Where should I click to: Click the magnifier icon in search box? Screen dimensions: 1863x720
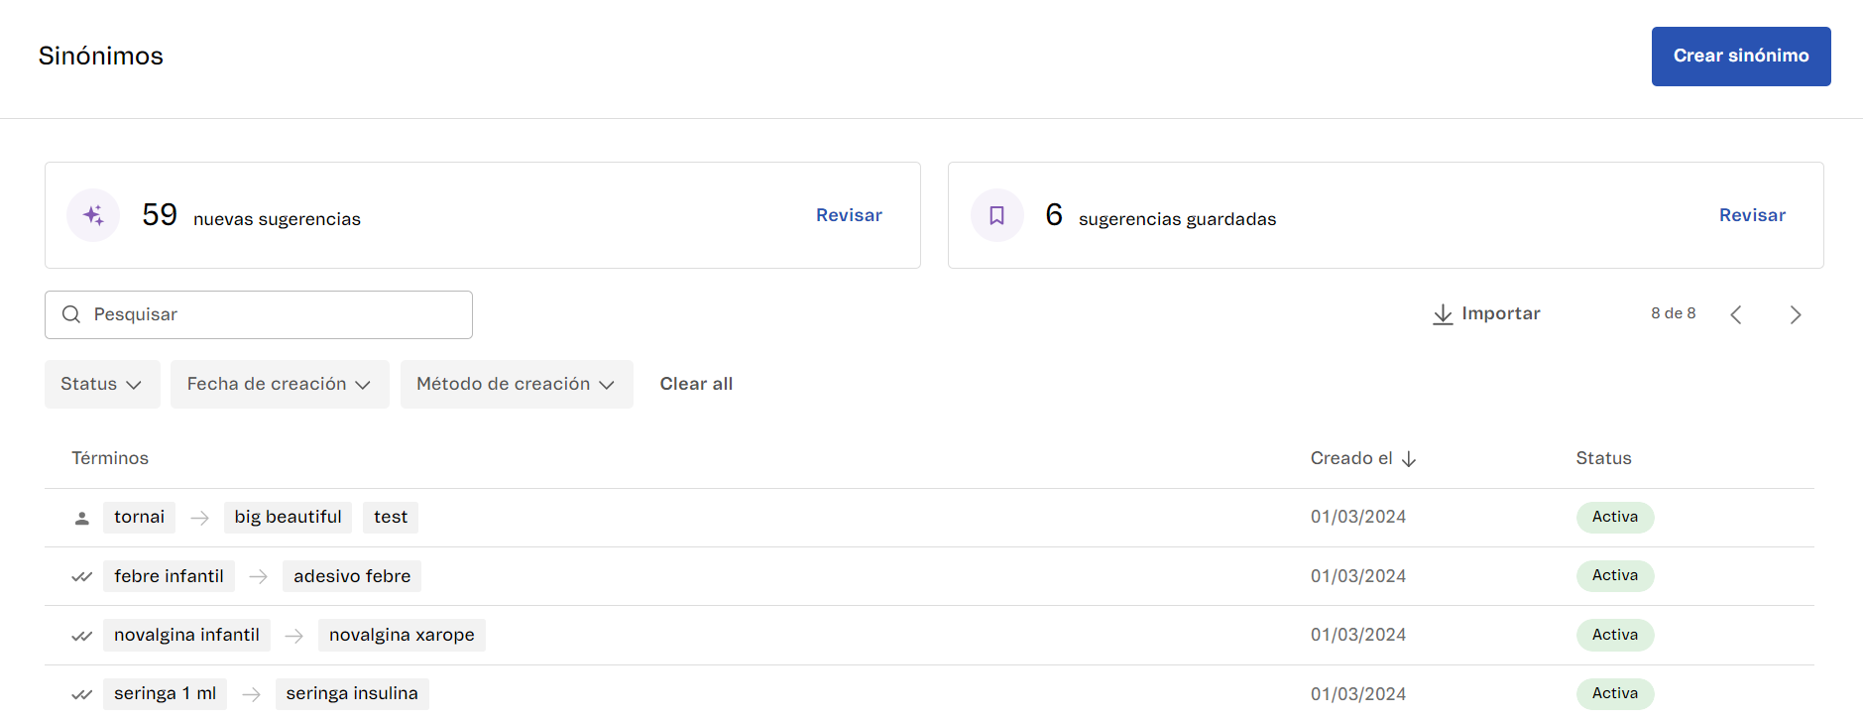click(71, 314)
